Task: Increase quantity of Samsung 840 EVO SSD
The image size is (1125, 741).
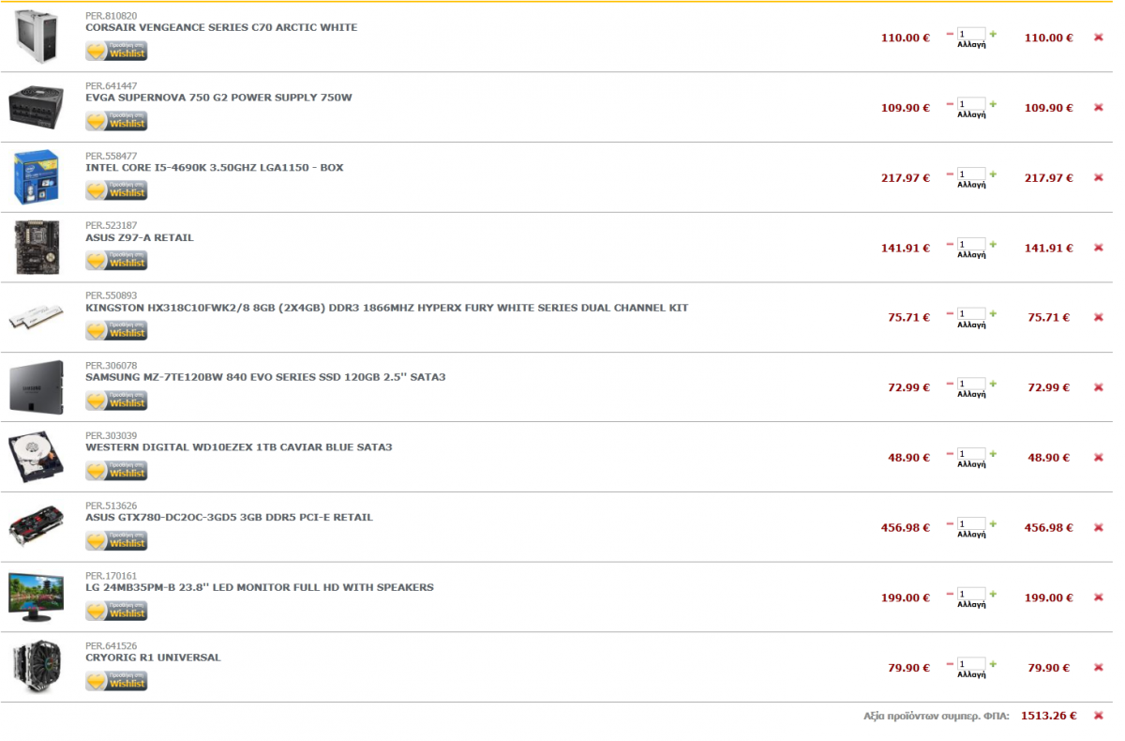Action: click(993, 384)
